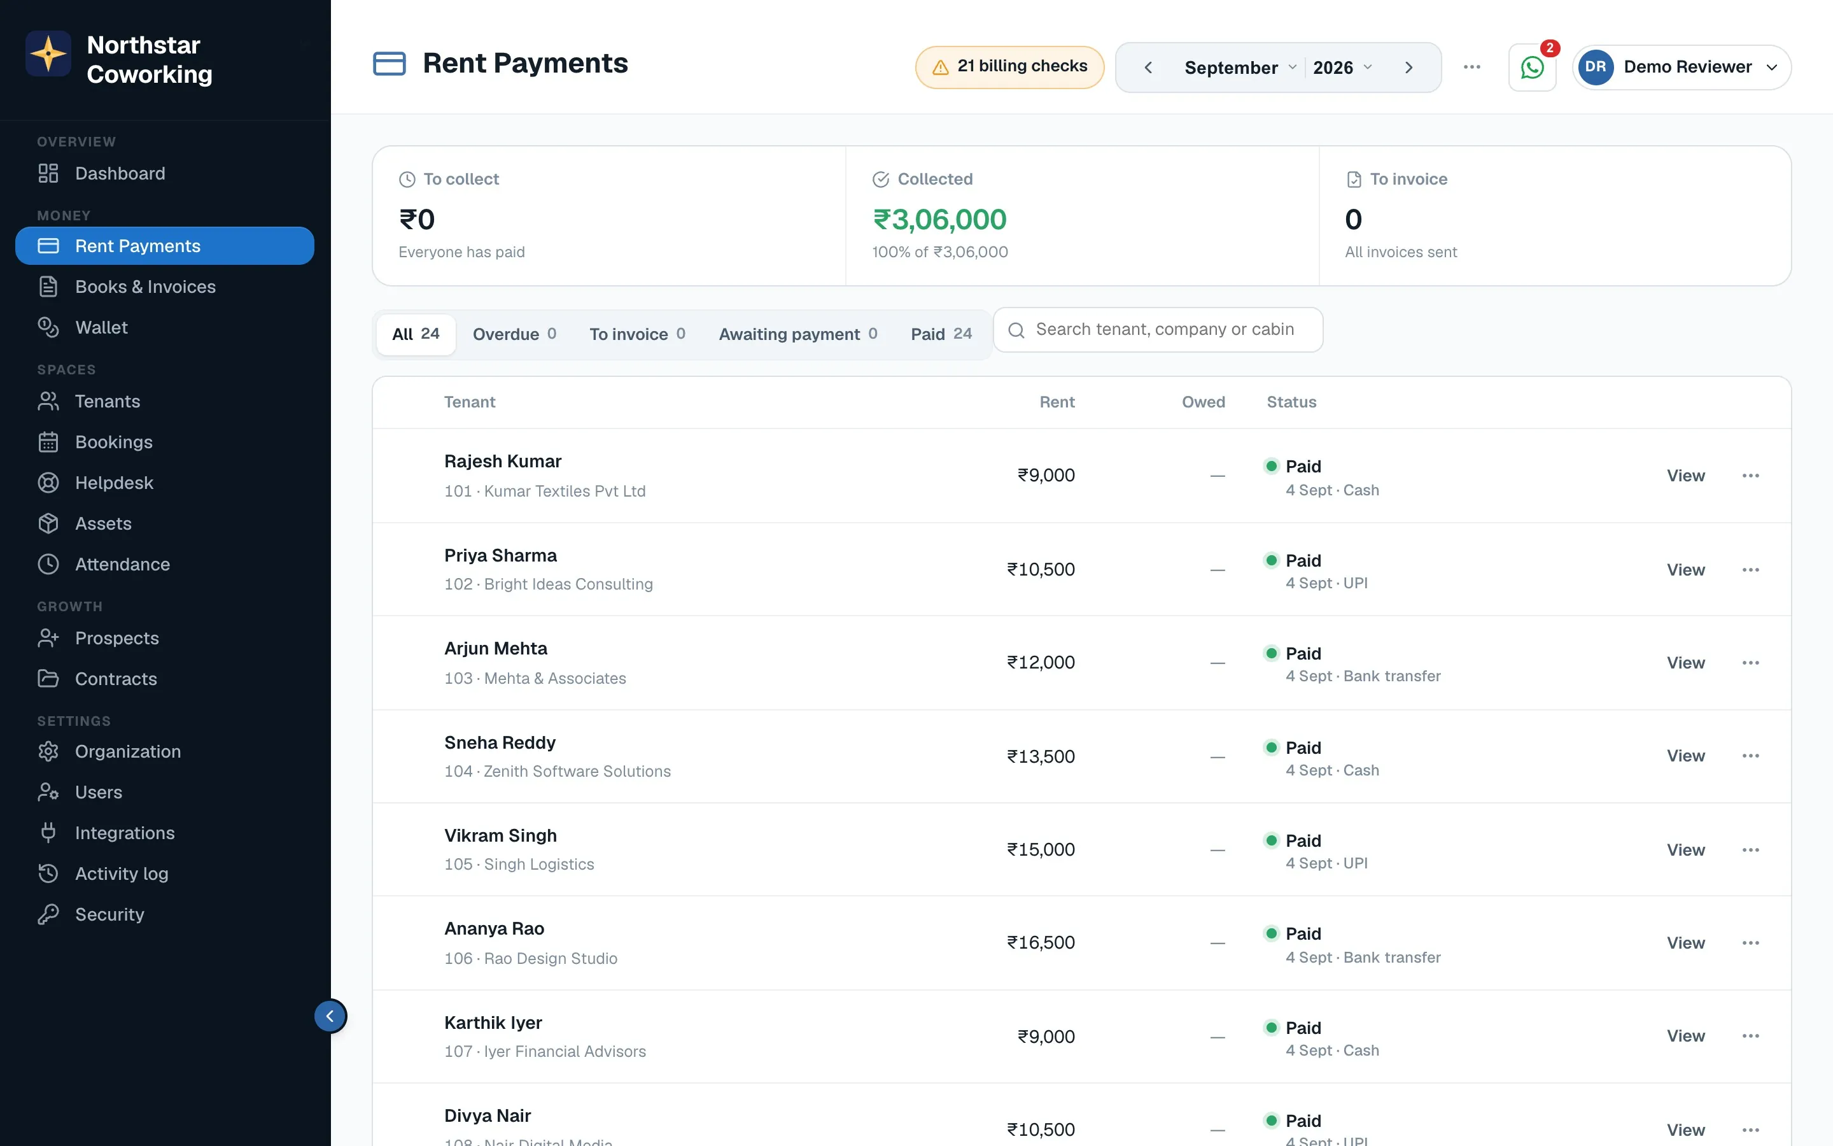Expand the Demo Reviewer account menu

coord(1682,67)
